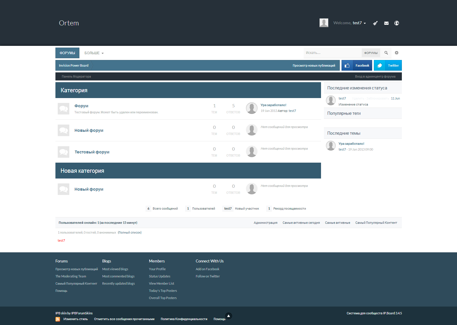The image size is (457, 325).
Task: Open messages via the envelope icon
Action: tap(386, 23)
